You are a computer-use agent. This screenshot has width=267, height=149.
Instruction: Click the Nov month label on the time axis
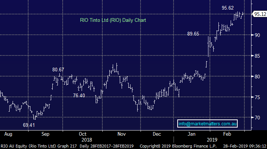(121, 134)
